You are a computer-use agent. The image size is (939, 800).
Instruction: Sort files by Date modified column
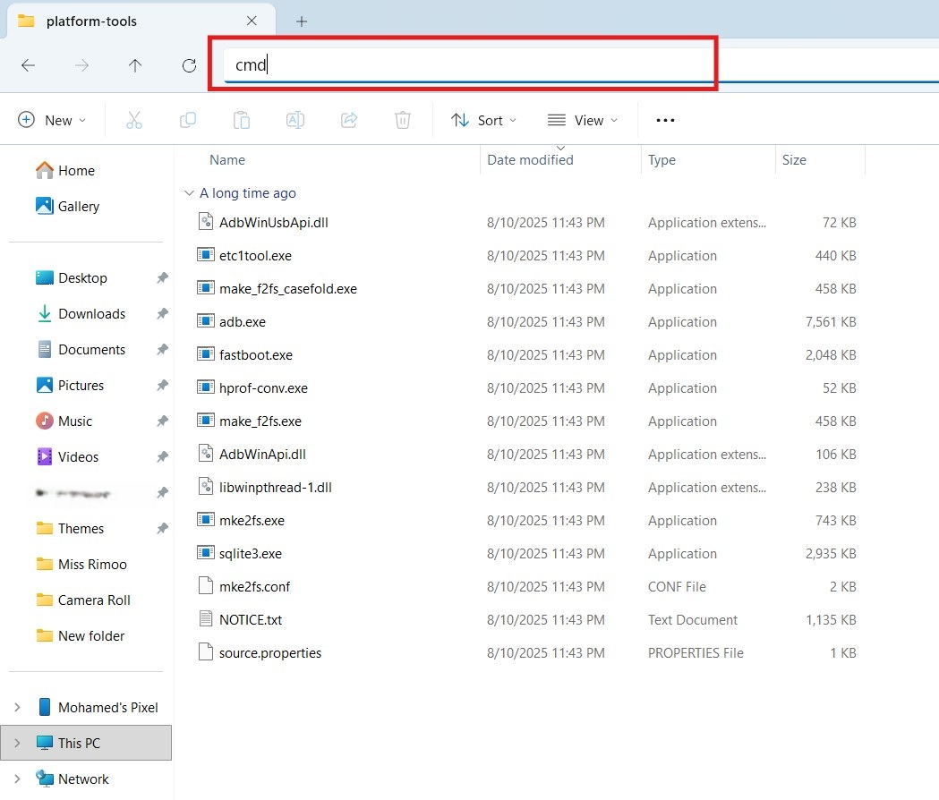(x=530, y=160)
